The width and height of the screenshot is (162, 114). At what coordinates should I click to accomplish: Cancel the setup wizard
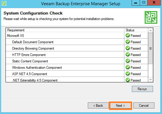[x=144, y=106]
